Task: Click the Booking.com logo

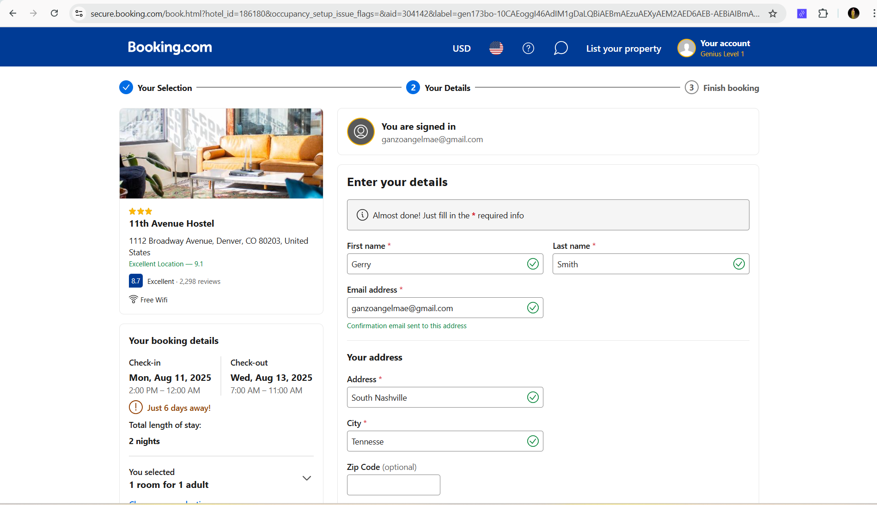Action: coord(170,48)
